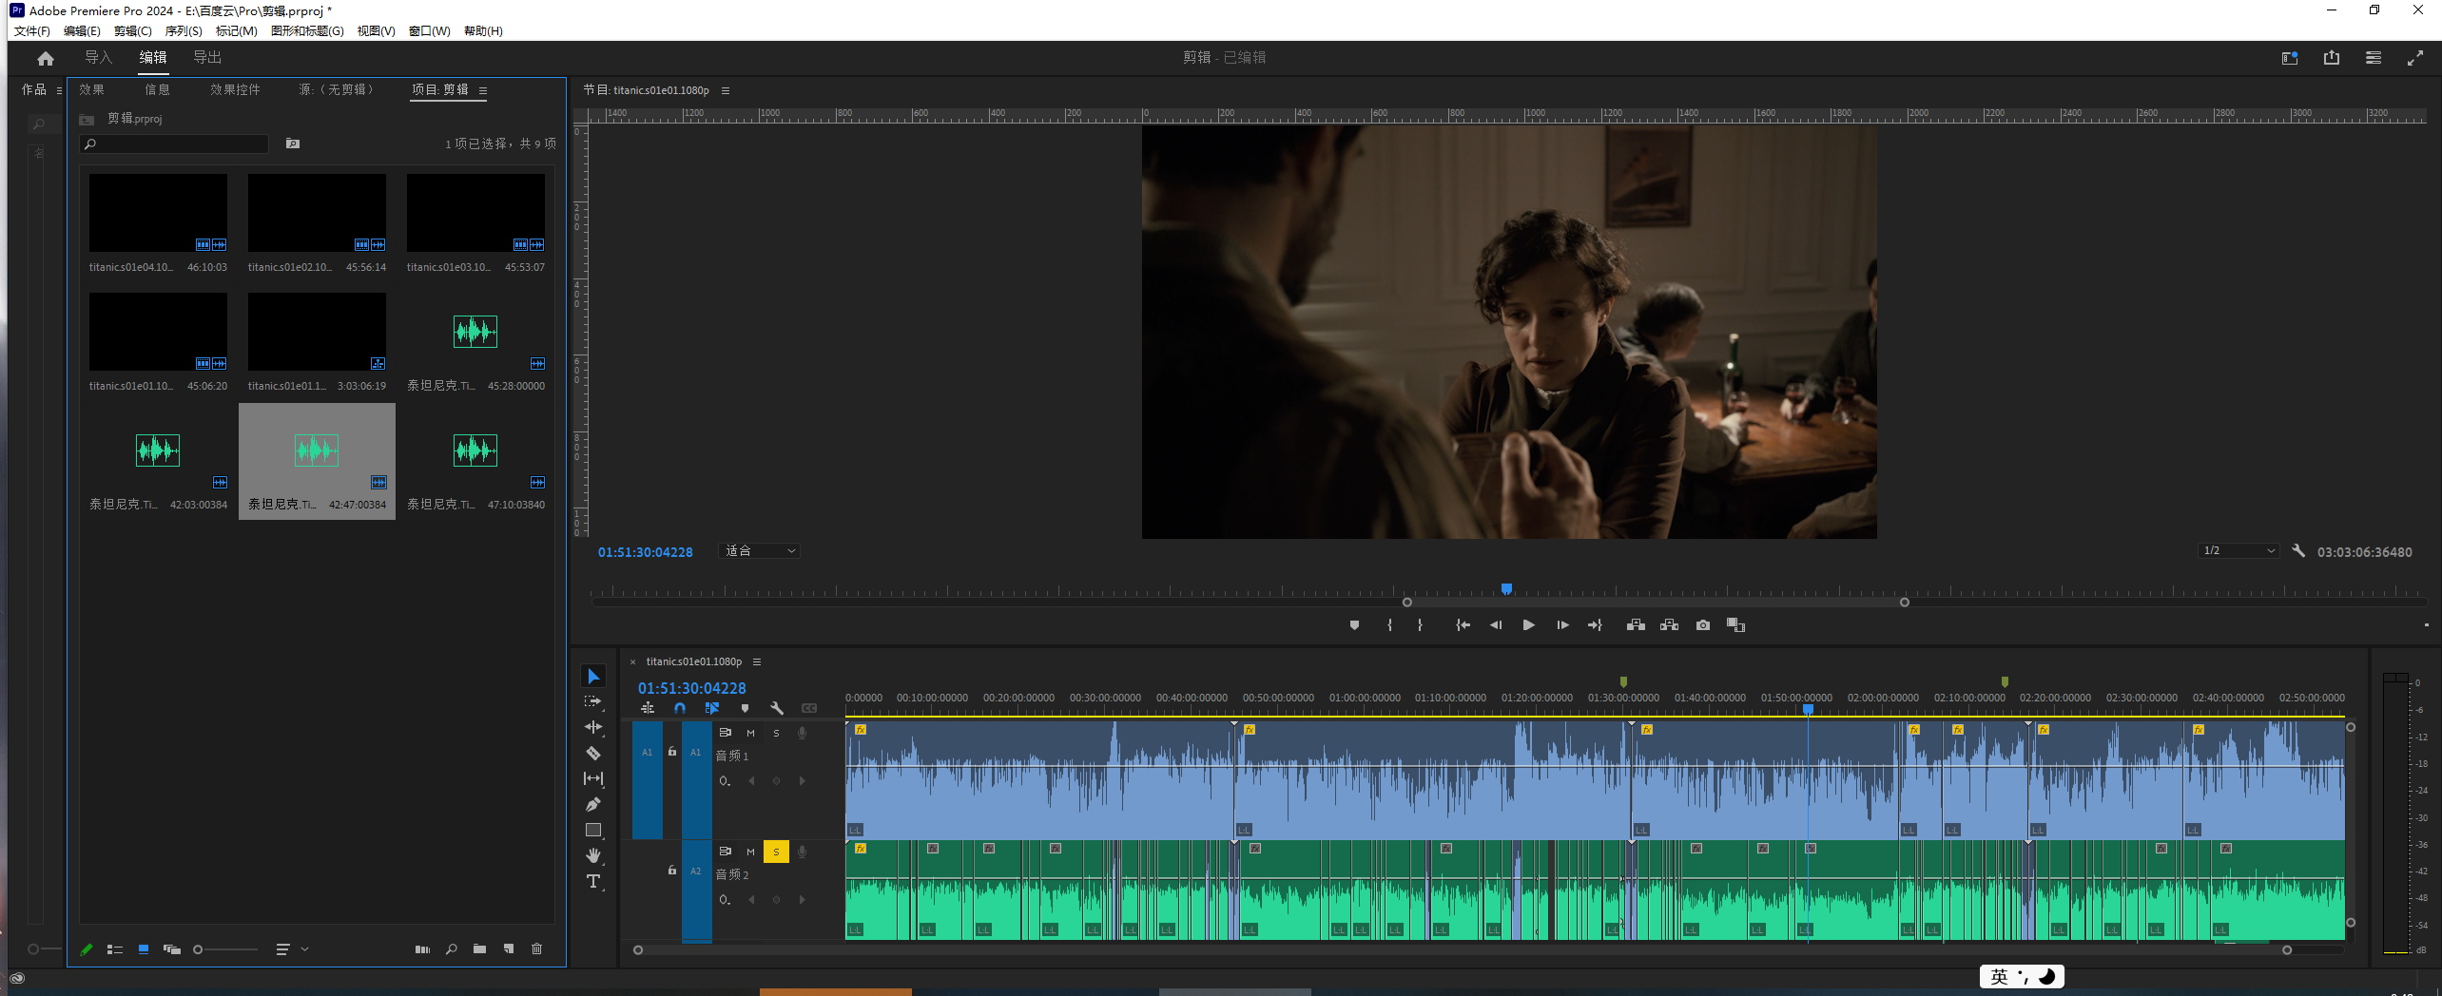Image resolution: width=2442 pixels, height=996 pixels.
Task: Open the playback resolution dropdown 1/2
Action: [2238, 551]
